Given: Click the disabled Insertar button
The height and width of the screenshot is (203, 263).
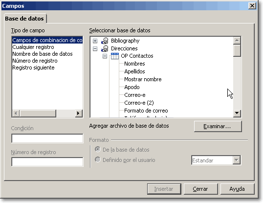Looking at the screenshot, I should tap(164, 189).
